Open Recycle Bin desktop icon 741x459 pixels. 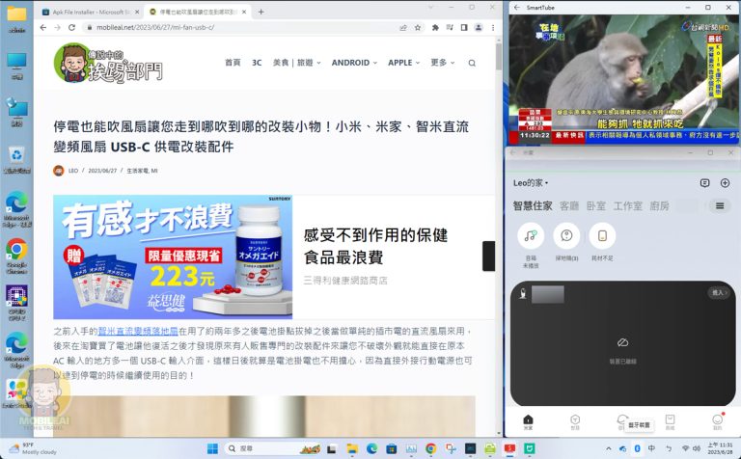pyautogui.click(x=17, y=159)
